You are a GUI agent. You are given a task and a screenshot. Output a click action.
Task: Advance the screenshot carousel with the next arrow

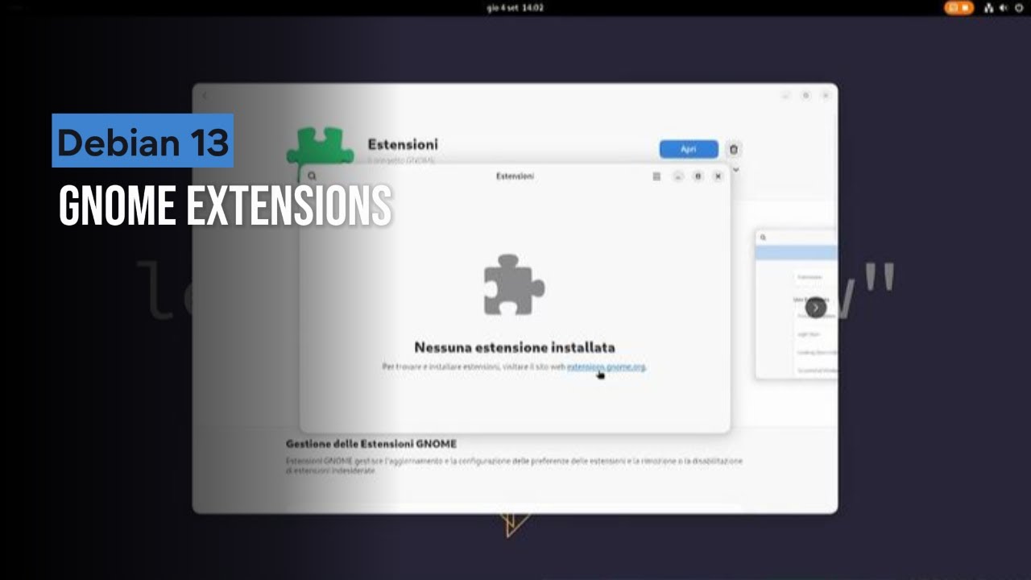[x=815, y=307]
